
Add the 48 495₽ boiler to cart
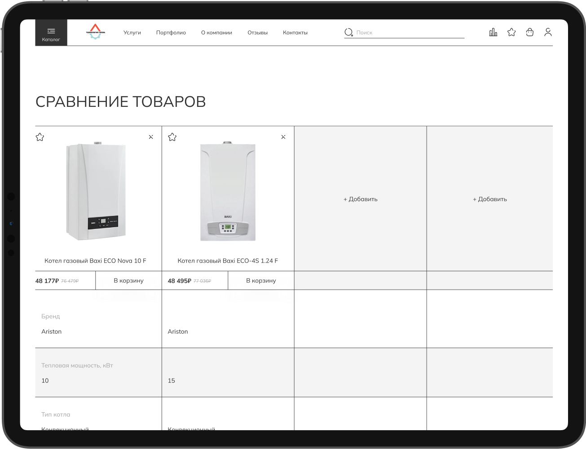point(261,281)
